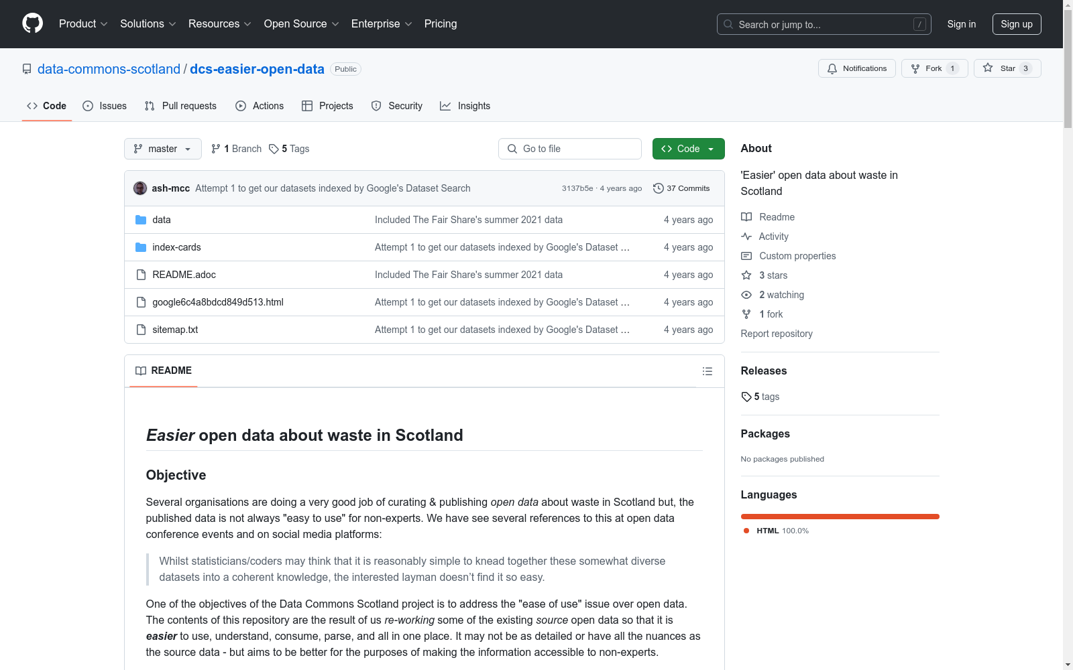Viewport: 1073px width, 670px height.
Task: Open the dcs-easier-open-data repository link
Action: [257, 69]
